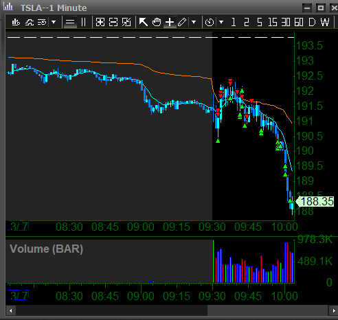Screen dimensions: 338x320
Task: Select the horizontal lines tool
Action: coord(70,22)
